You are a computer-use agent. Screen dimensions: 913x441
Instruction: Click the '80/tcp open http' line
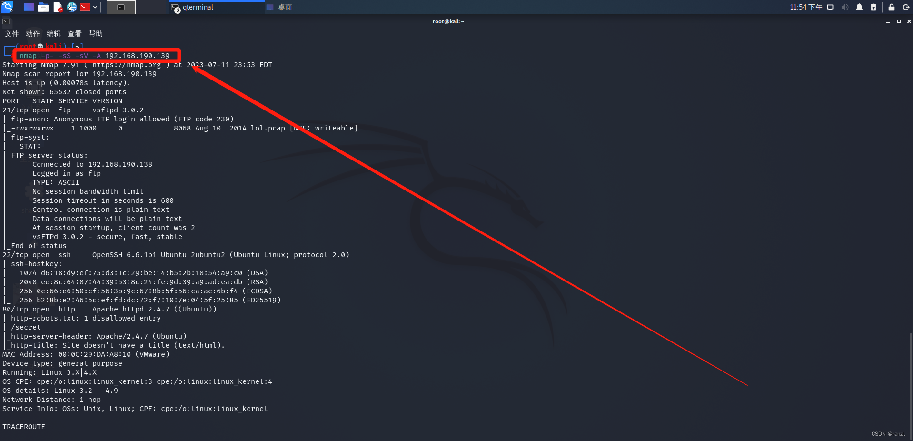(109, 309)
